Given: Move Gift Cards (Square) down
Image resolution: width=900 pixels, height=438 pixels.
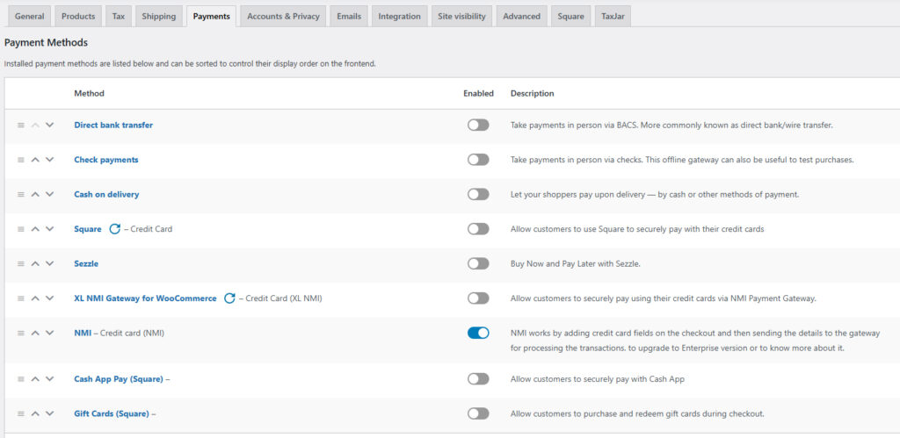Looking at the screenshot, I should tap(49, 413).
